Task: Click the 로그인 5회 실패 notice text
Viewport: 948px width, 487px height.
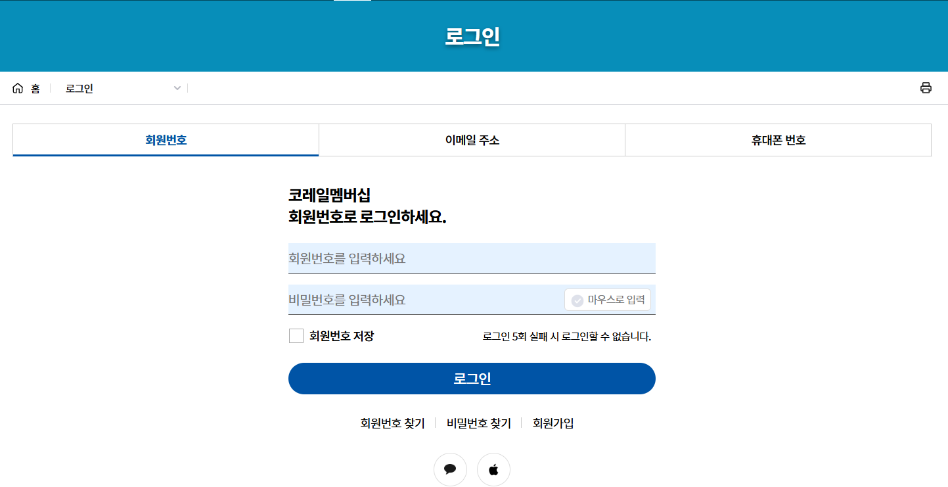Action: click(567, 336)
